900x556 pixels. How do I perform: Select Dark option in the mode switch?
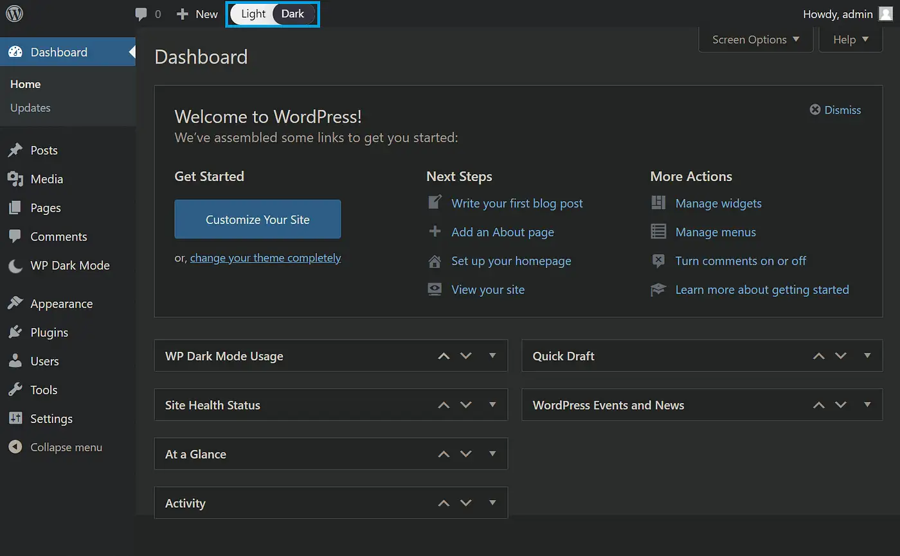click(x=293, y=14)
